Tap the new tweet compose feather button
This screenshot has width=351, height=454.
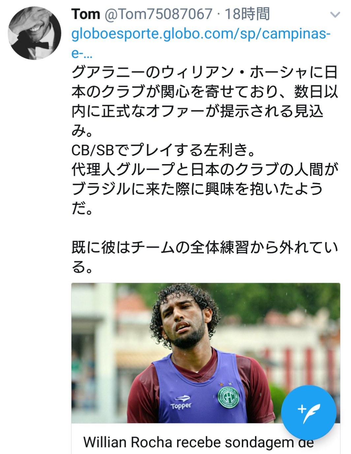[x=308, y=412]
